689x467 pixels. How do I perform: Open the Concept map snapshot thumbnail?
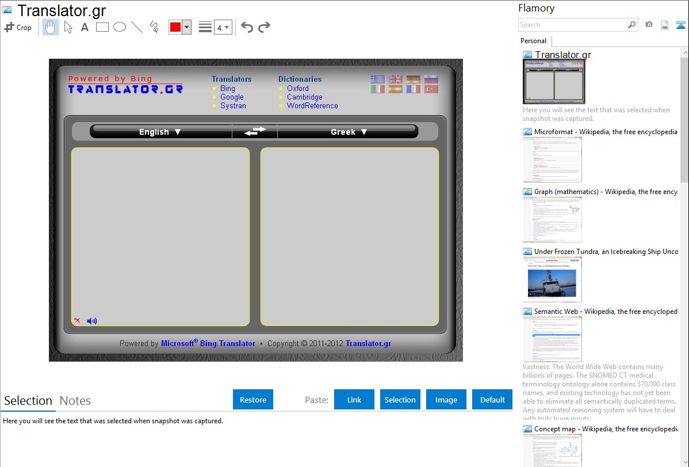pyautogui.click(x=552, y=450)
